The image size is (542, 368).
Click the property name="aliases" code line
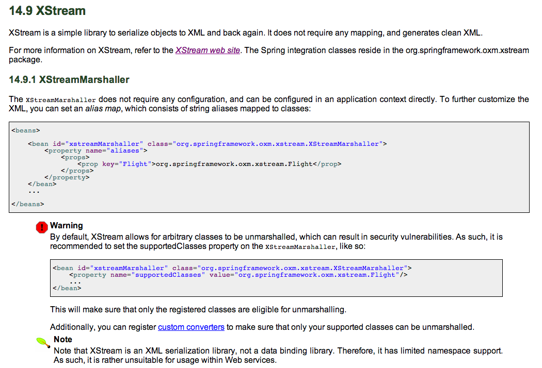(x=95, y=150)
